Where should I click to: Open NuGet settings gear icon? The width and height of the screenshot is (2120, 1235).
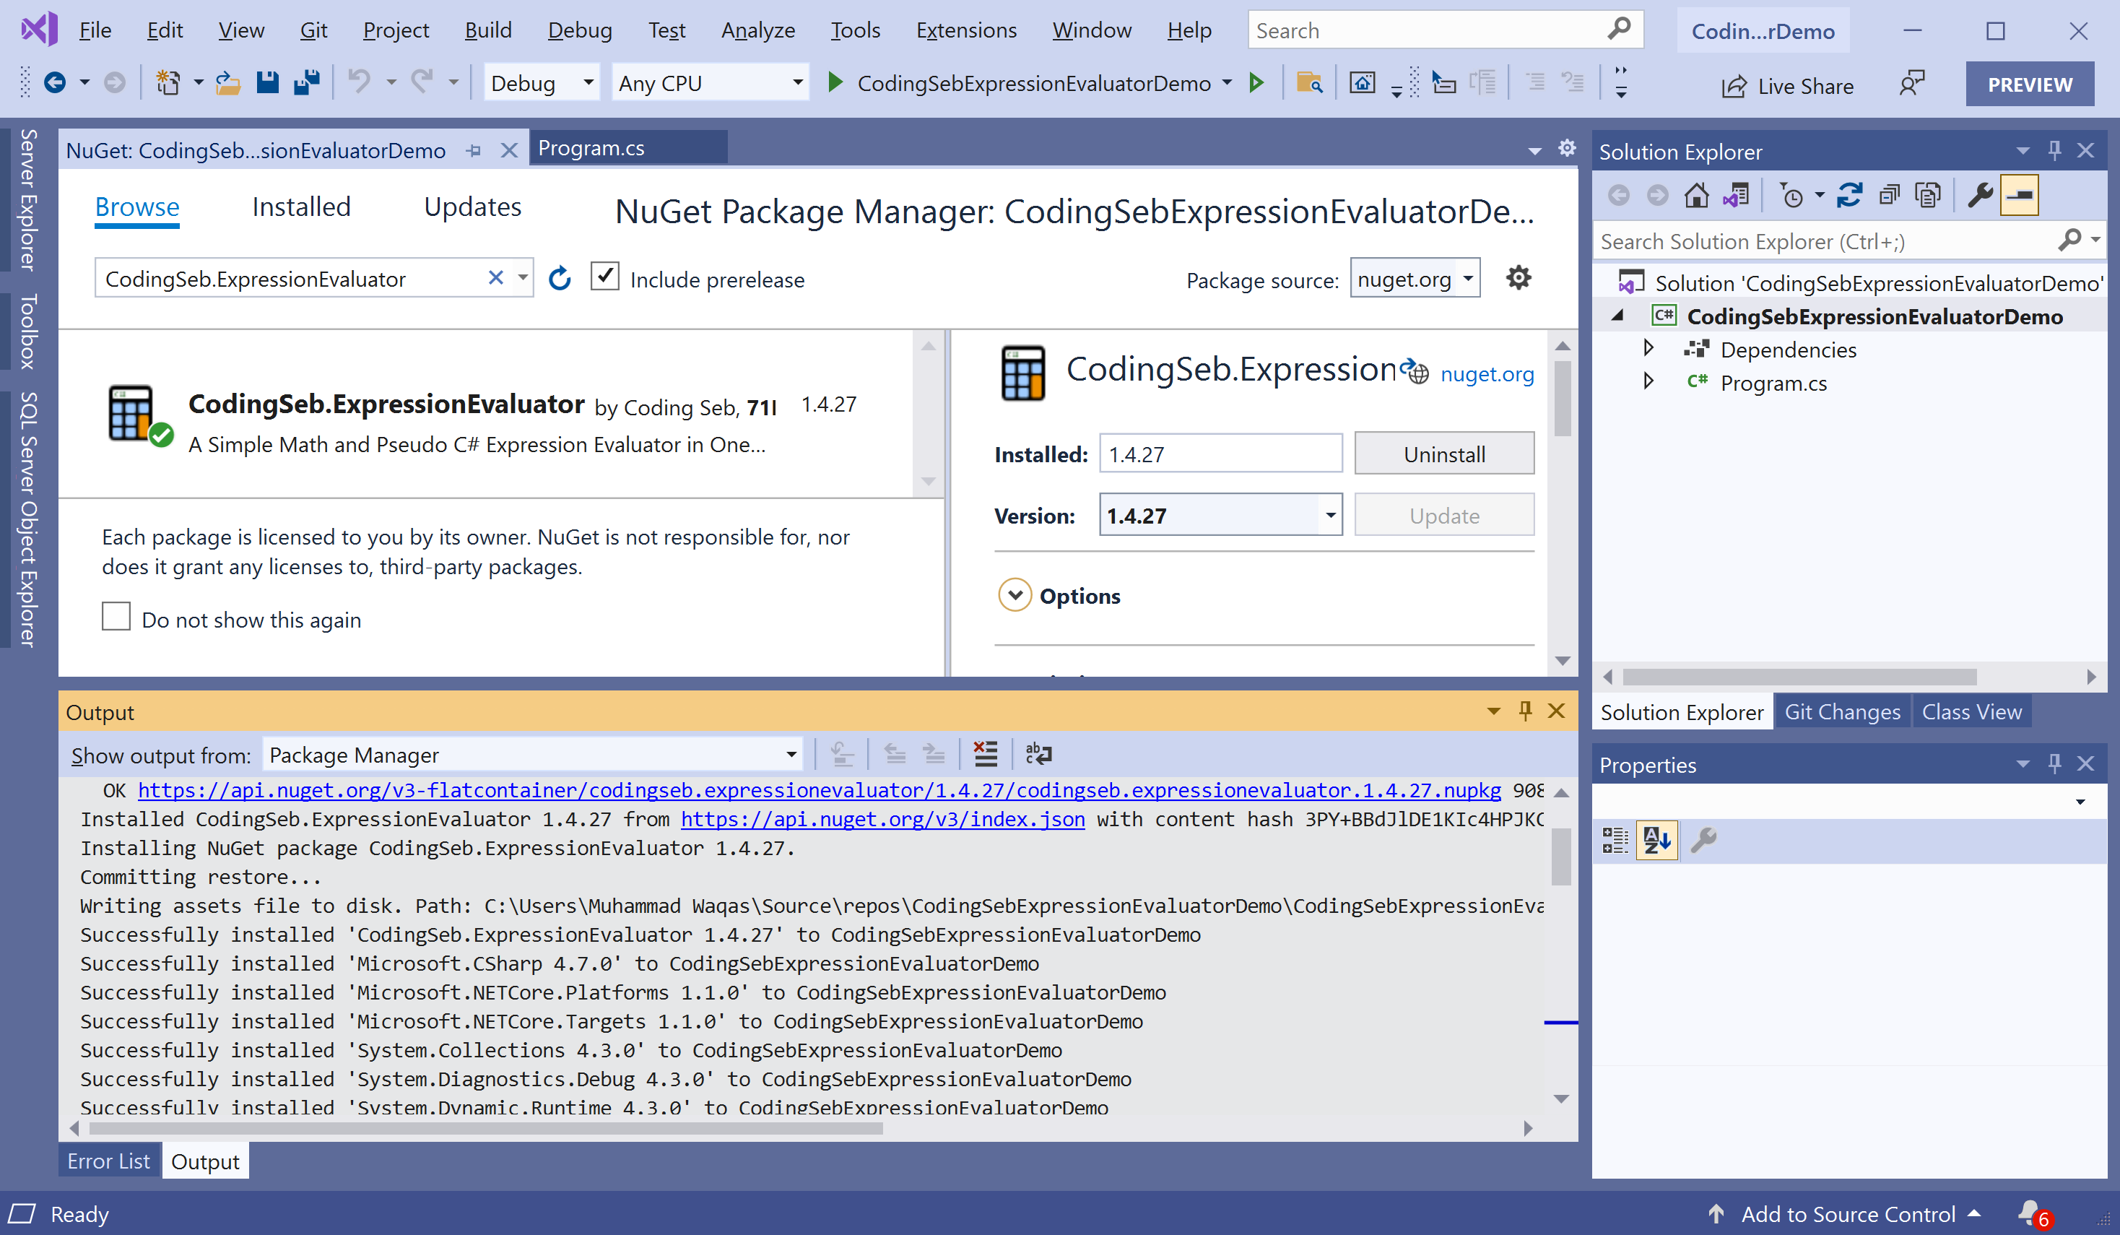pyautogui.click(x=1518, y=277)
